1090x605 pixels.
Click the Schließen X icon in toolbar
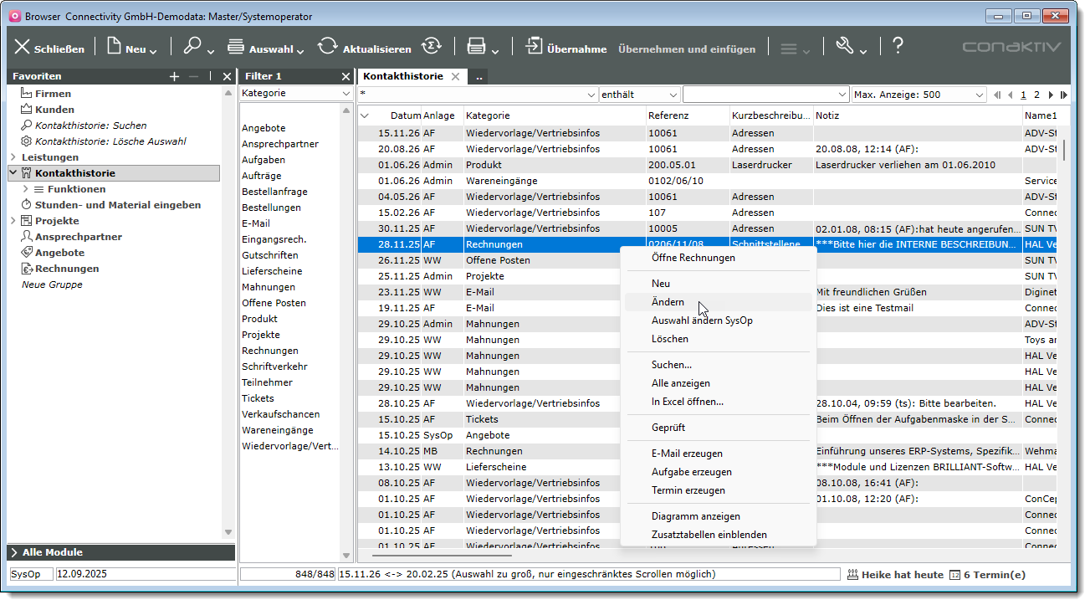click(23, 48)
